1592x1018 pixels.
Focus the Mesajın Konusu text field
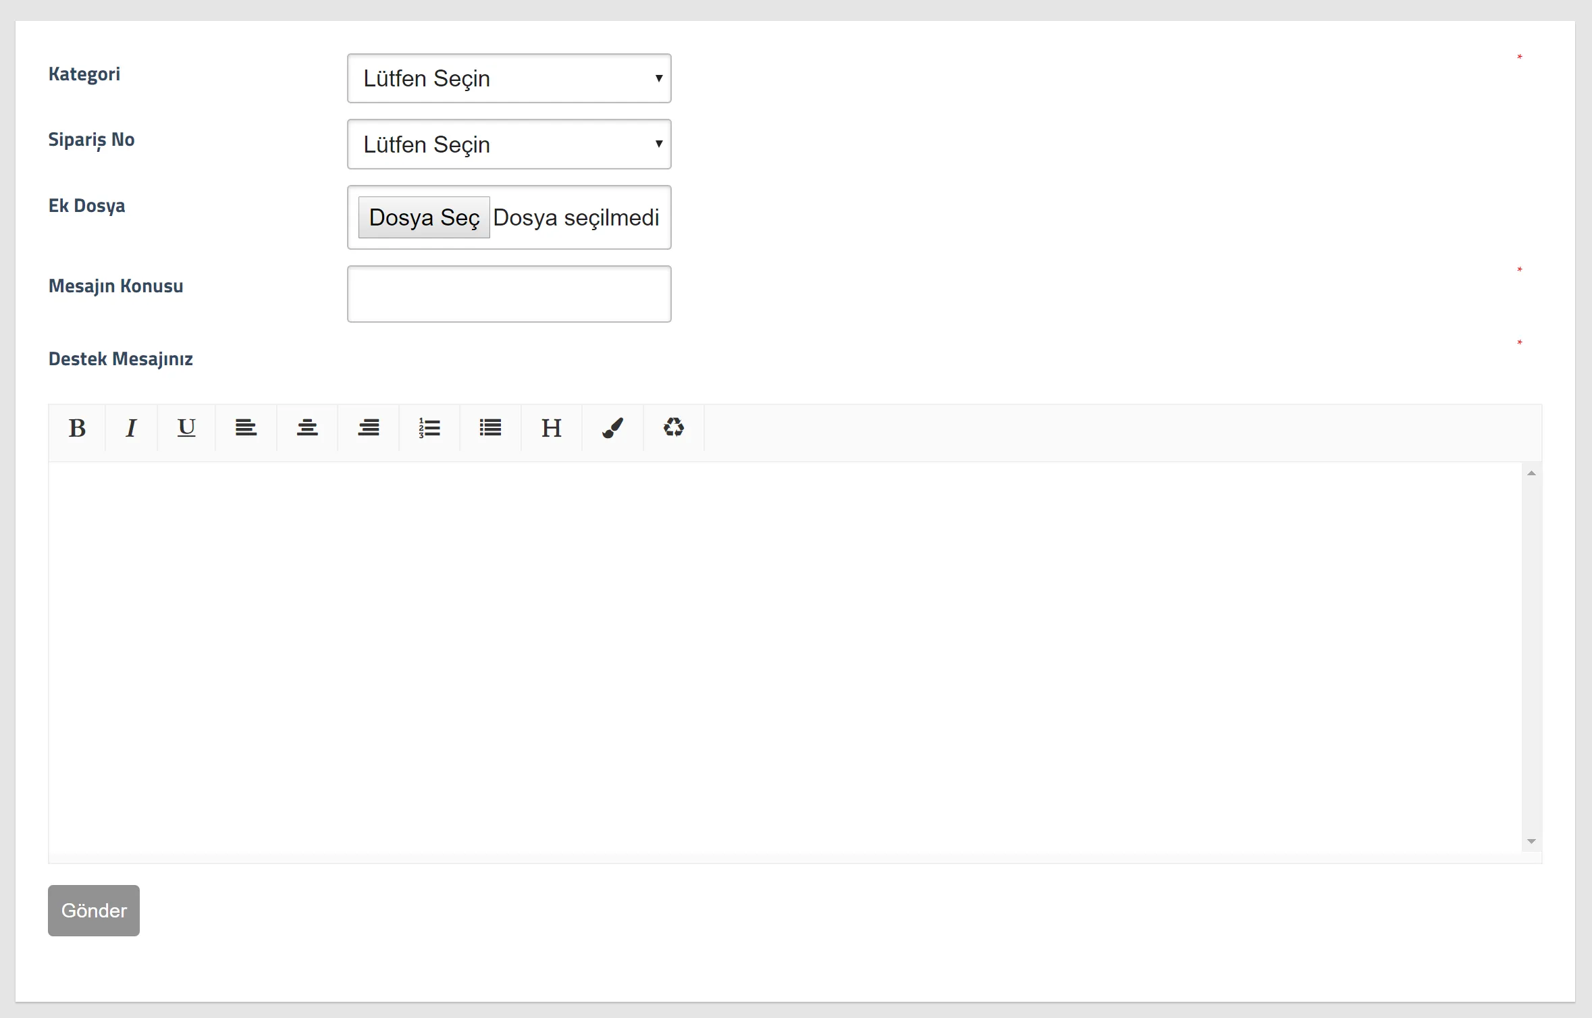click(509, 294)
